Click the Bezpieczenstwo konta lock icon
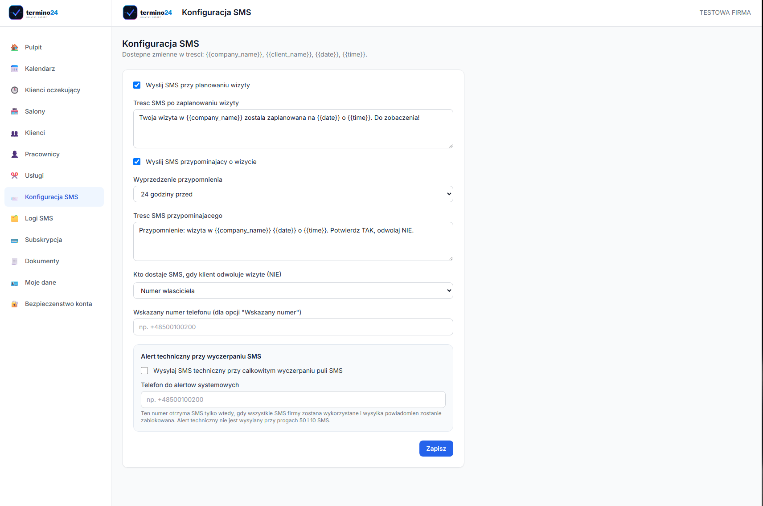The width and height of the screenshot is (763, 506). 15,304
